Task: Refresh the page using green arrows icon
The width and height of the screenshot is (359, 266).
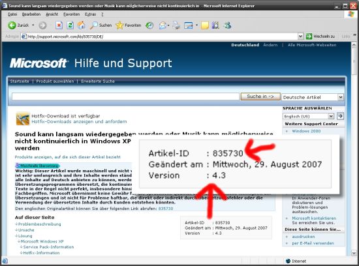Action: (x=70, y=25)
